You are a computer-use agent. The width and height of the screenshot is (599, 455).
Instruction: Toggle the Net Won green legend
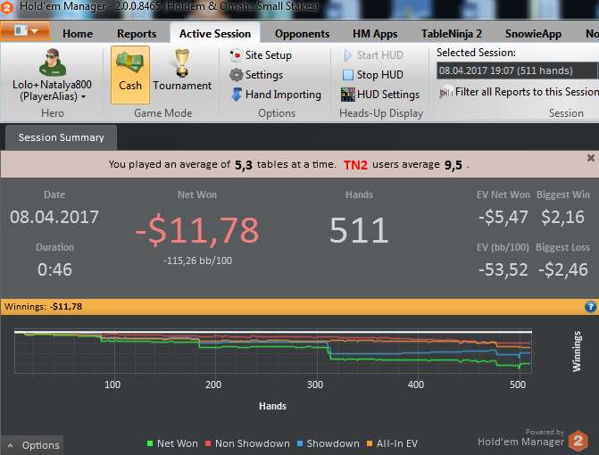click(172, 443)
